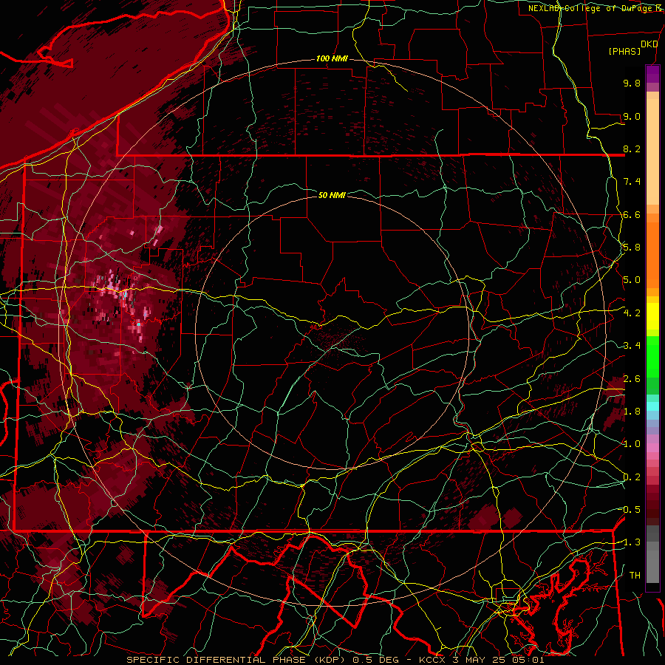Image resolution: width=665 pixels, height=665 pixels.
Task: Click the cyan segment of the color bar
Action: tap(652, 406)
